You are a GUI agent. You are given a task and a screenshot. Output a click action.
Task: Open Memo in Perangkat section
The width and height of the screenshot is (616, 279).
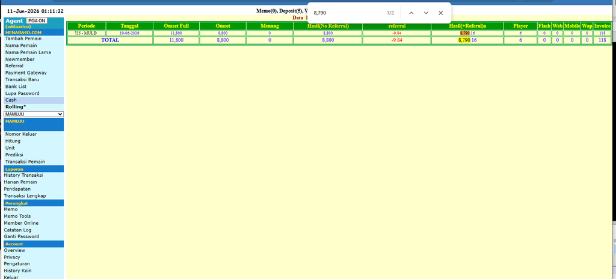[11, 209]
